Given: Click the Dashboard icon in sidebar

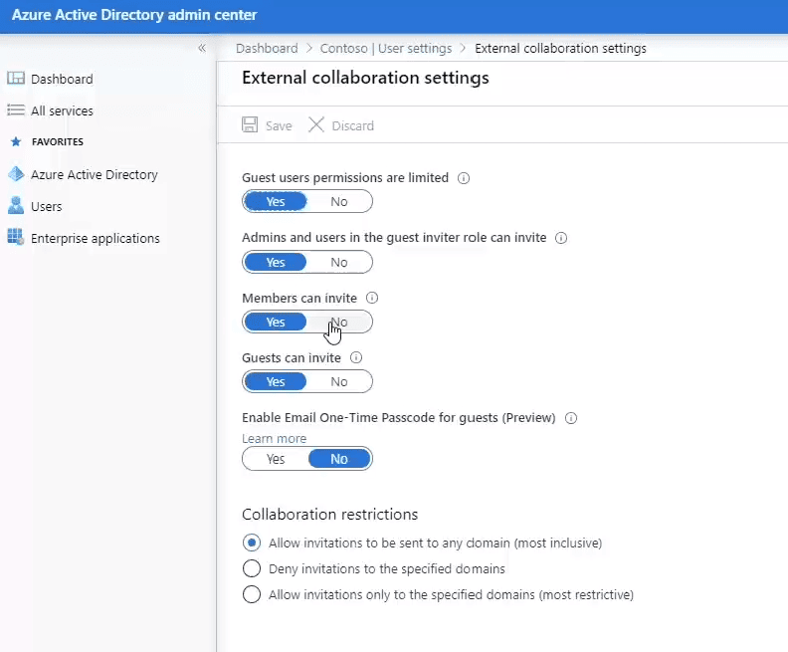Looking at the screenshot, I should click(x=16, y=78).
